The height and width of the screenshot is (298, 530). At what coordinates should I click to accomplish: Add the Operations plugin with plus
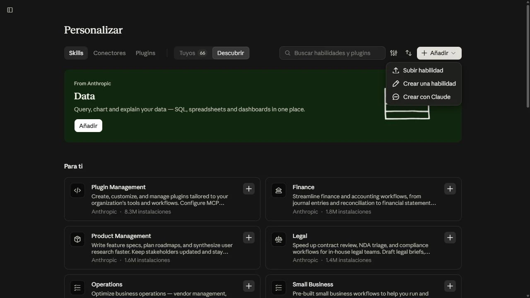coord(248,286)
